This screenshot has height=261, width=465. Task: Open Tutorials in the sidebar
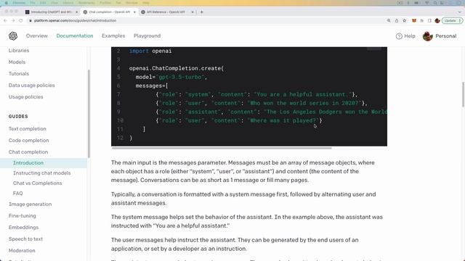tap(19, 74)
